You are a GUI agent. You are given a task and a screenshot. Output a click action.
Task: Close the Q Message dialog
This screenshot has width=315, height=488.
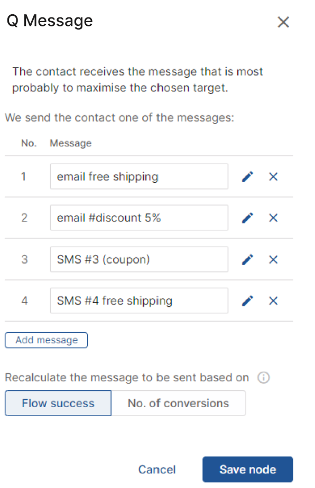[x=283, y=22]
